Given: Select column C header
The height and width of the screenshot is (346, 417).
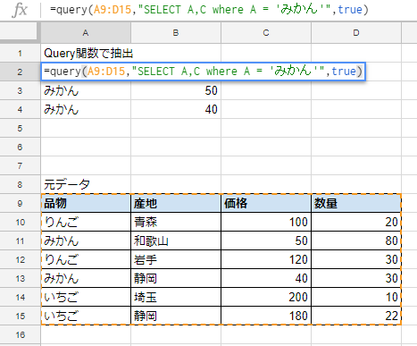Looking at the screenshot, I should (266, 32).
